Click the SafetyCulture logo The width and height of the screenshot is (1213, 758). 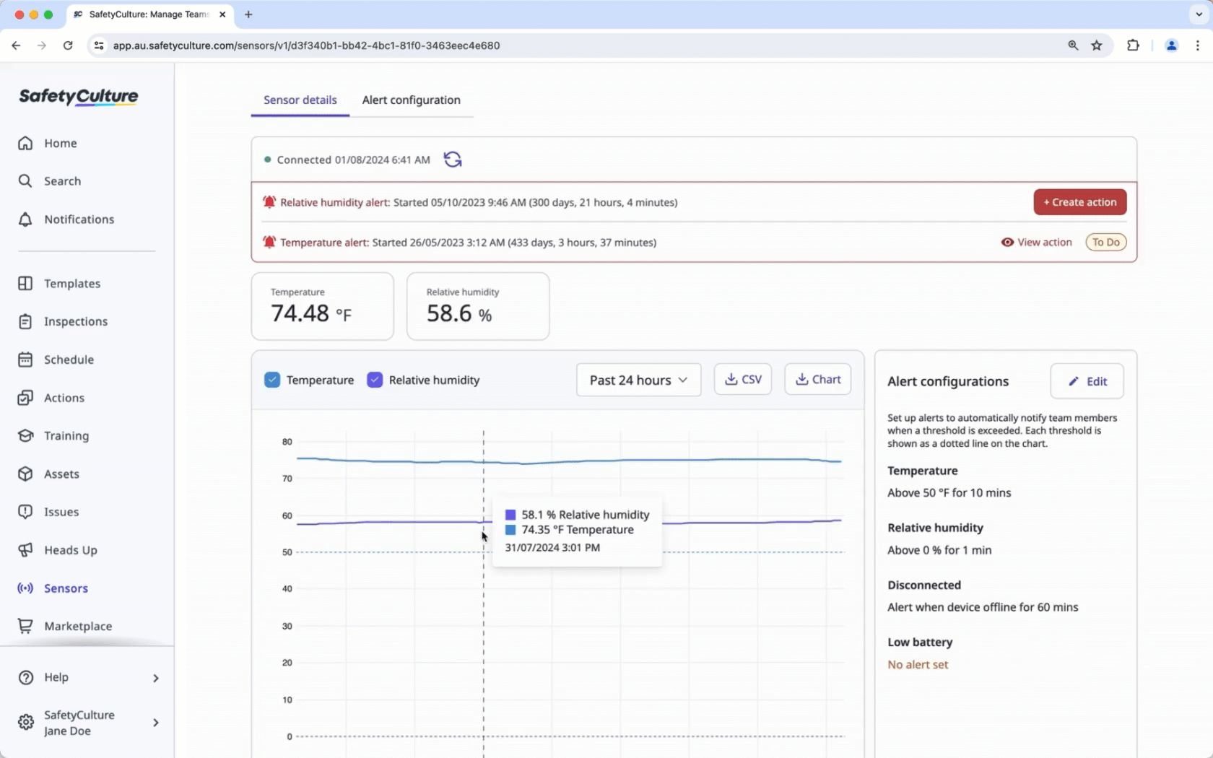tap(78, 97)
